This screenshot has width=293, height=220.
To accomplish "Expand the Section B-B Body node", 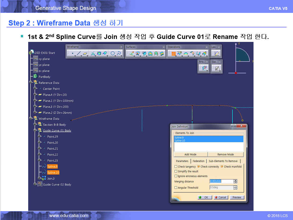I will click(x=35, y=124).
